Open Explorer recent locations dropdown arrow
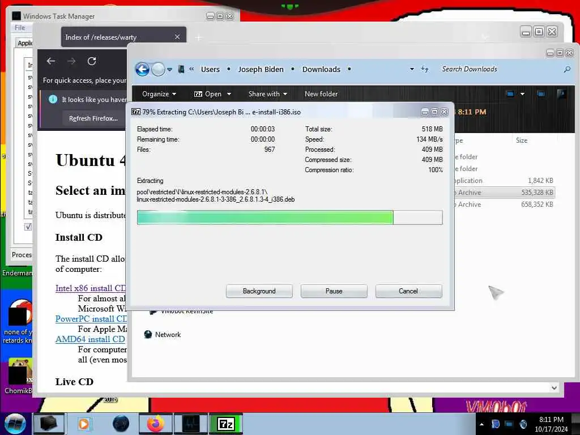Screen dimensions: 580x435 coord(169,69)
